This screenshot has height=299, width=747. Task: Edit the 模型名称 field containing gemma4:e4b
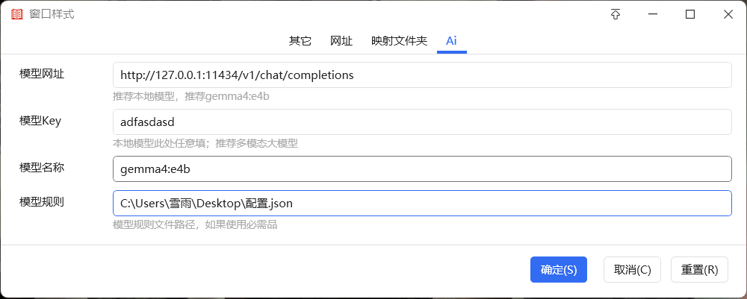coord(421,169)
